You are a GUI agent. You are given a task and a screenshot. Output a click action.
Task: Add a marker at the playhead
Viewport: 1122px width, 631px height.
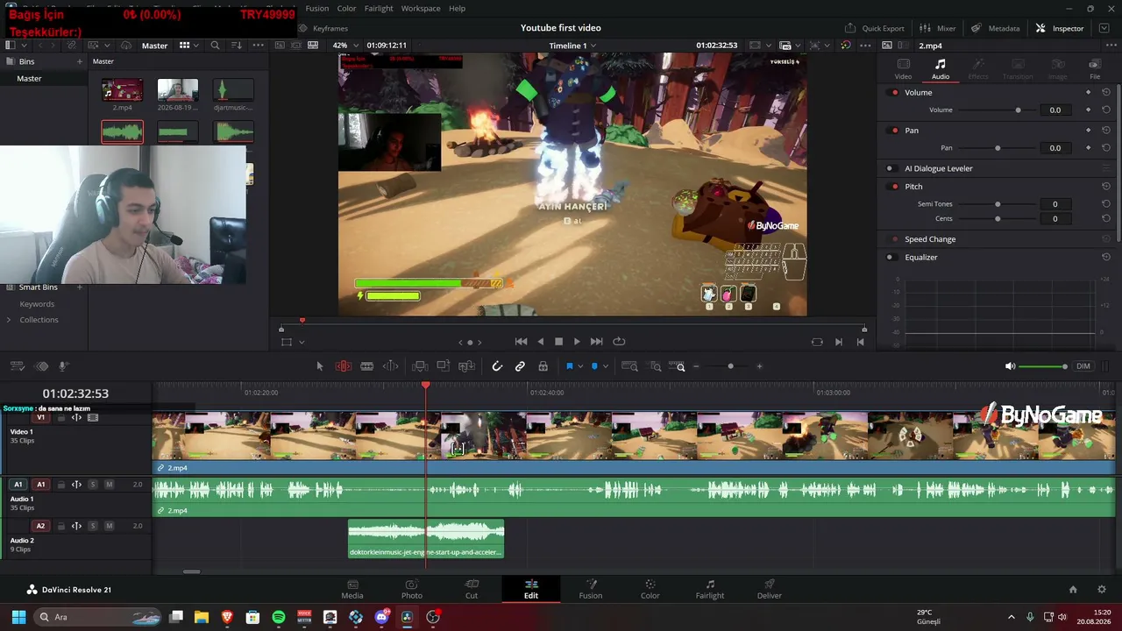coord(594,366)
